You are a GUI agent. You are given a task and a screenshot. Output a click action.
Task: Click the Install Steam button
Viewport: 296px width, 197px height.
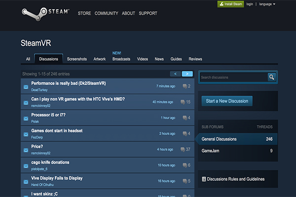(230, 4)
